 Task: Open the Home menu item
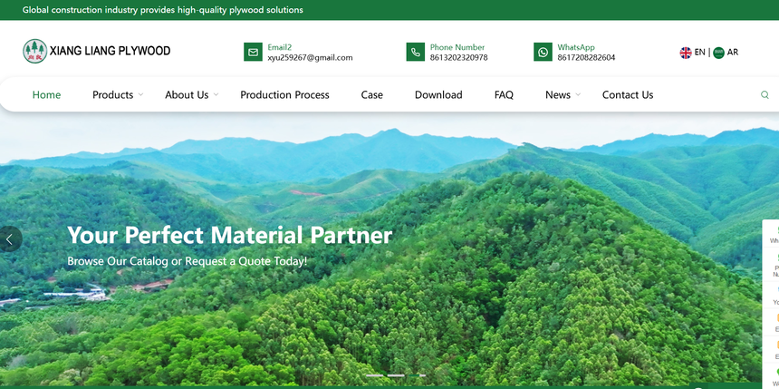(46, 95)
